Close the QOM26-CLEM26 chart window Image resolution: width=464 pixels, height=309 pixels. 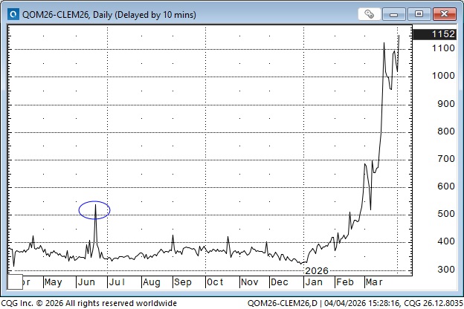pos(444,13)
